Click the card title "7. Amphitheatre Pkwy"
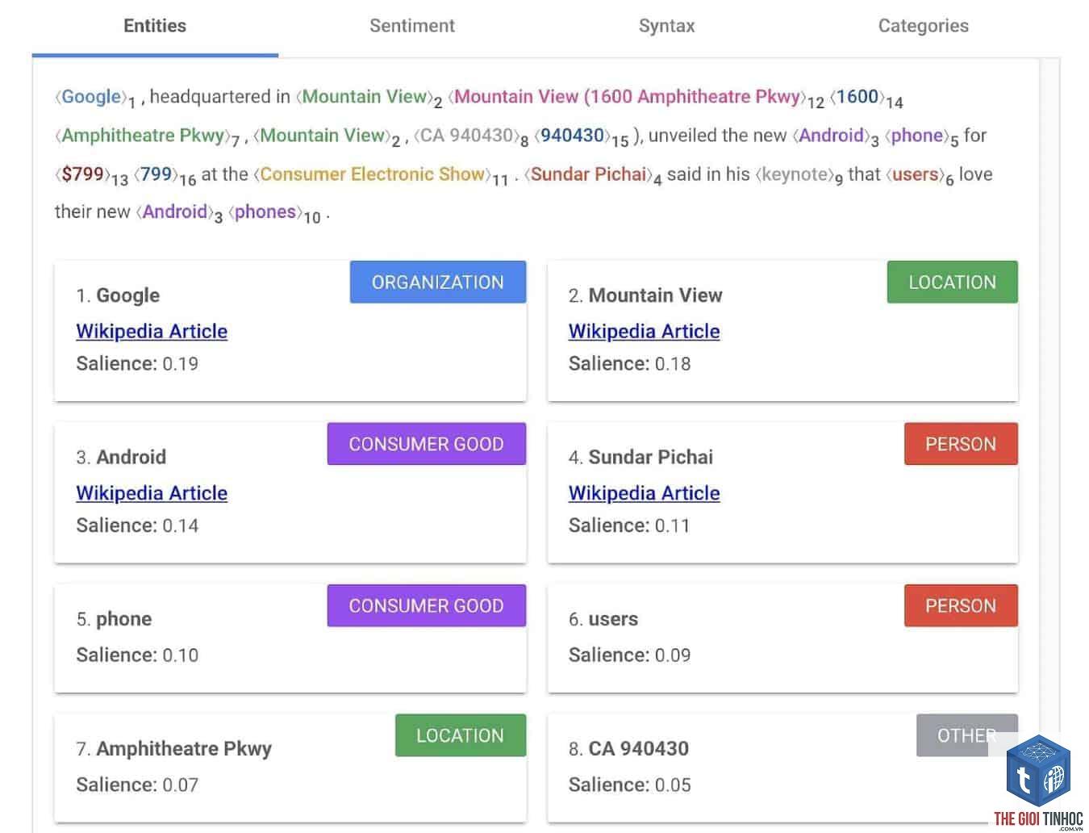This screenshot has height=833, width=1089. pyautogui.click(x=173, y=749)
